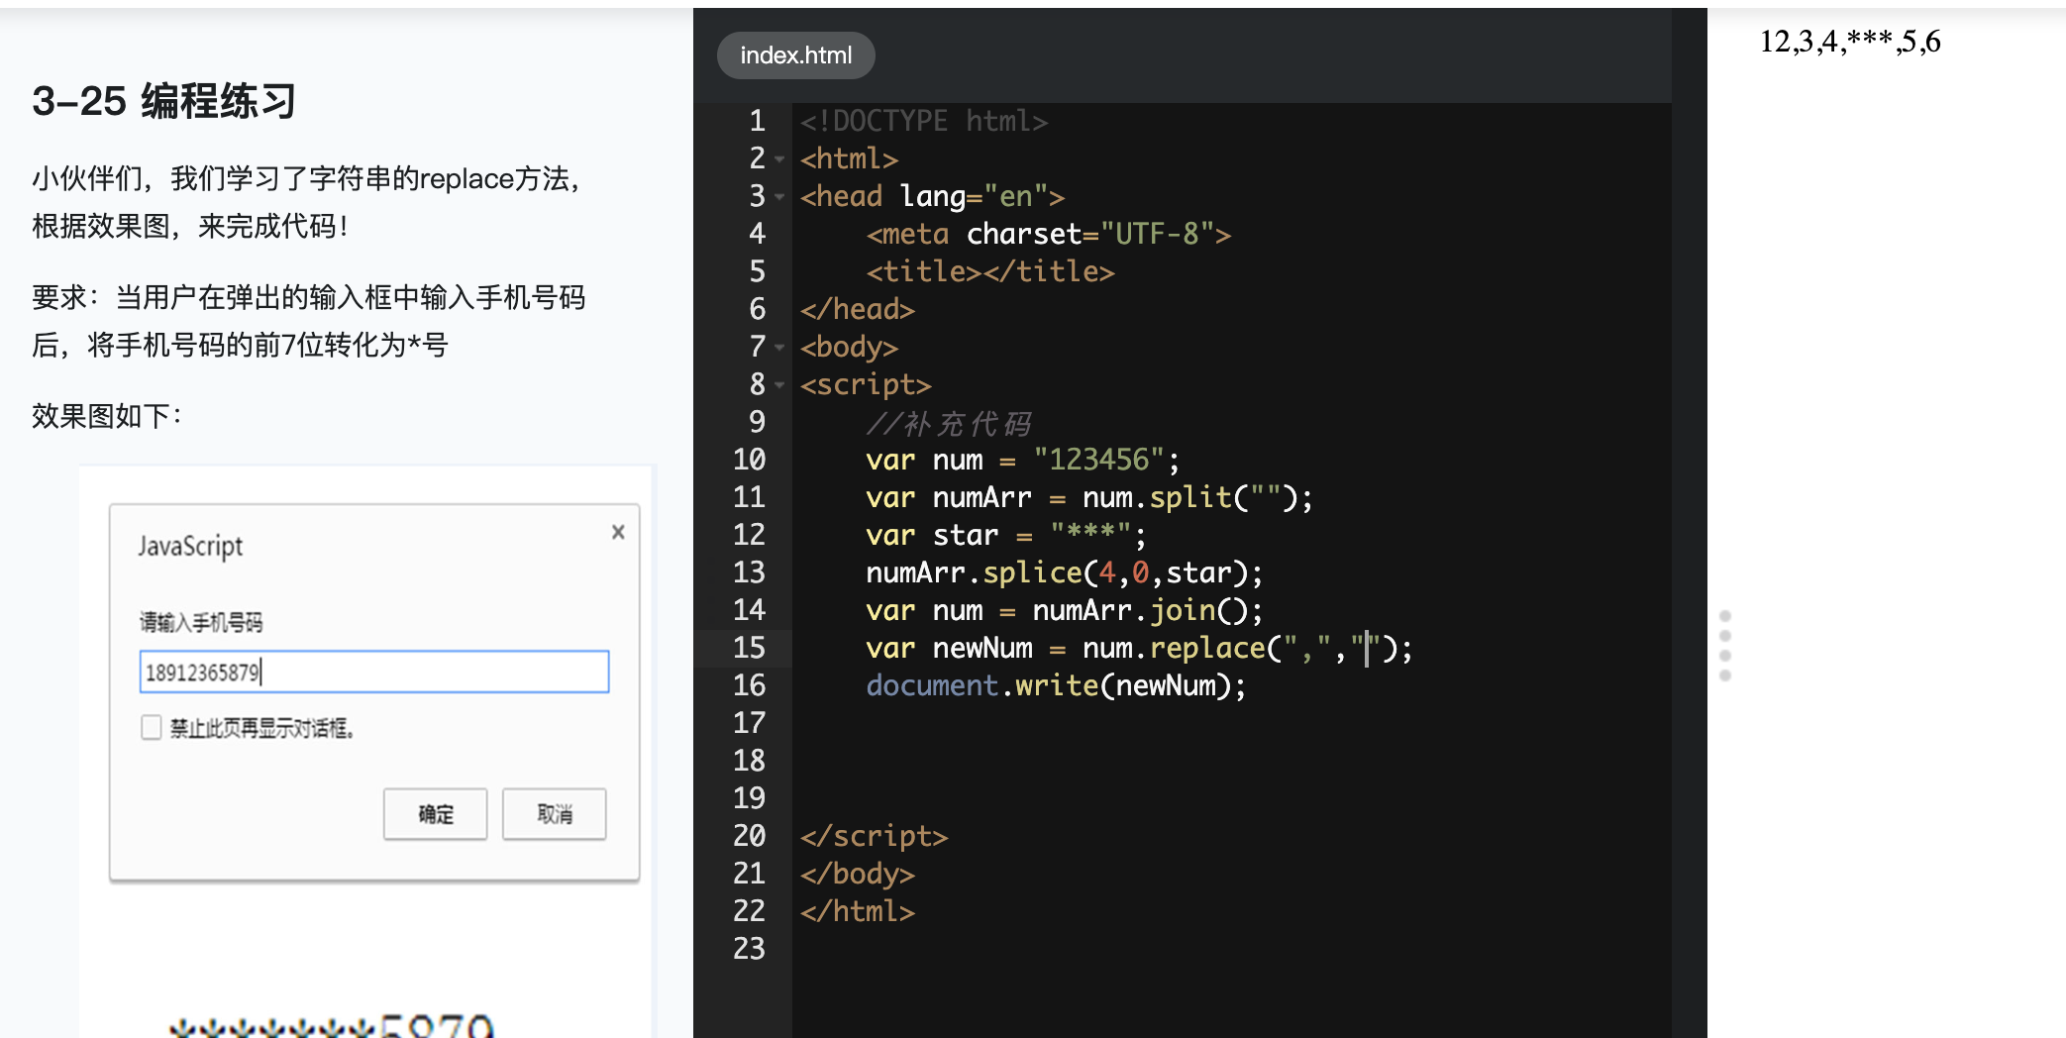
Task: Click the closing </script> tag
Action: pos(874,836)
